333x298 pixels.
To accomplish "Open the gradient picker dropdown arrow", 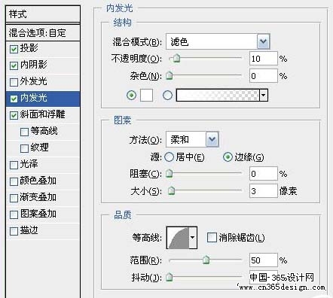I will [264, 95].
